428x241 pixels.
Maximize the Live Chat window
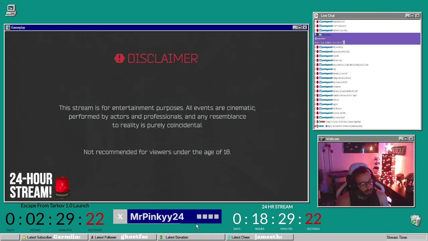coord(412,16)
